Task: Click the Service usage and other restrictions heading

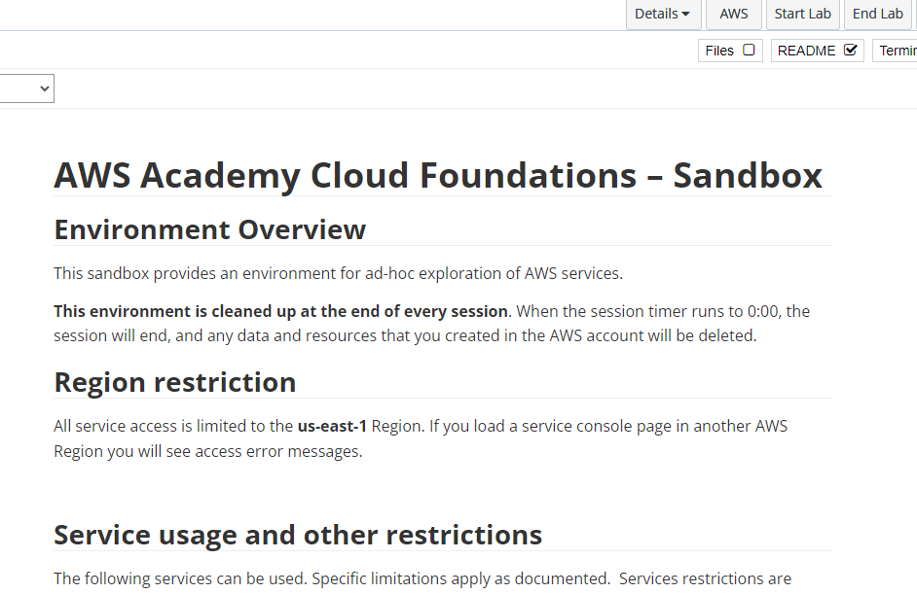Action: click(x=298, y=535)
